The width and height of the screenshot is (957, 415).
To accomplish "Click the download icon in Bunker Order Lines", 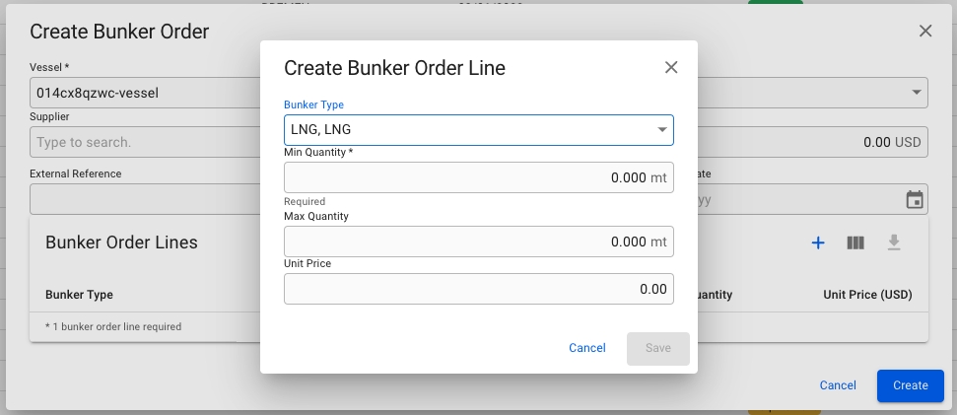I will tap(894, 242).
